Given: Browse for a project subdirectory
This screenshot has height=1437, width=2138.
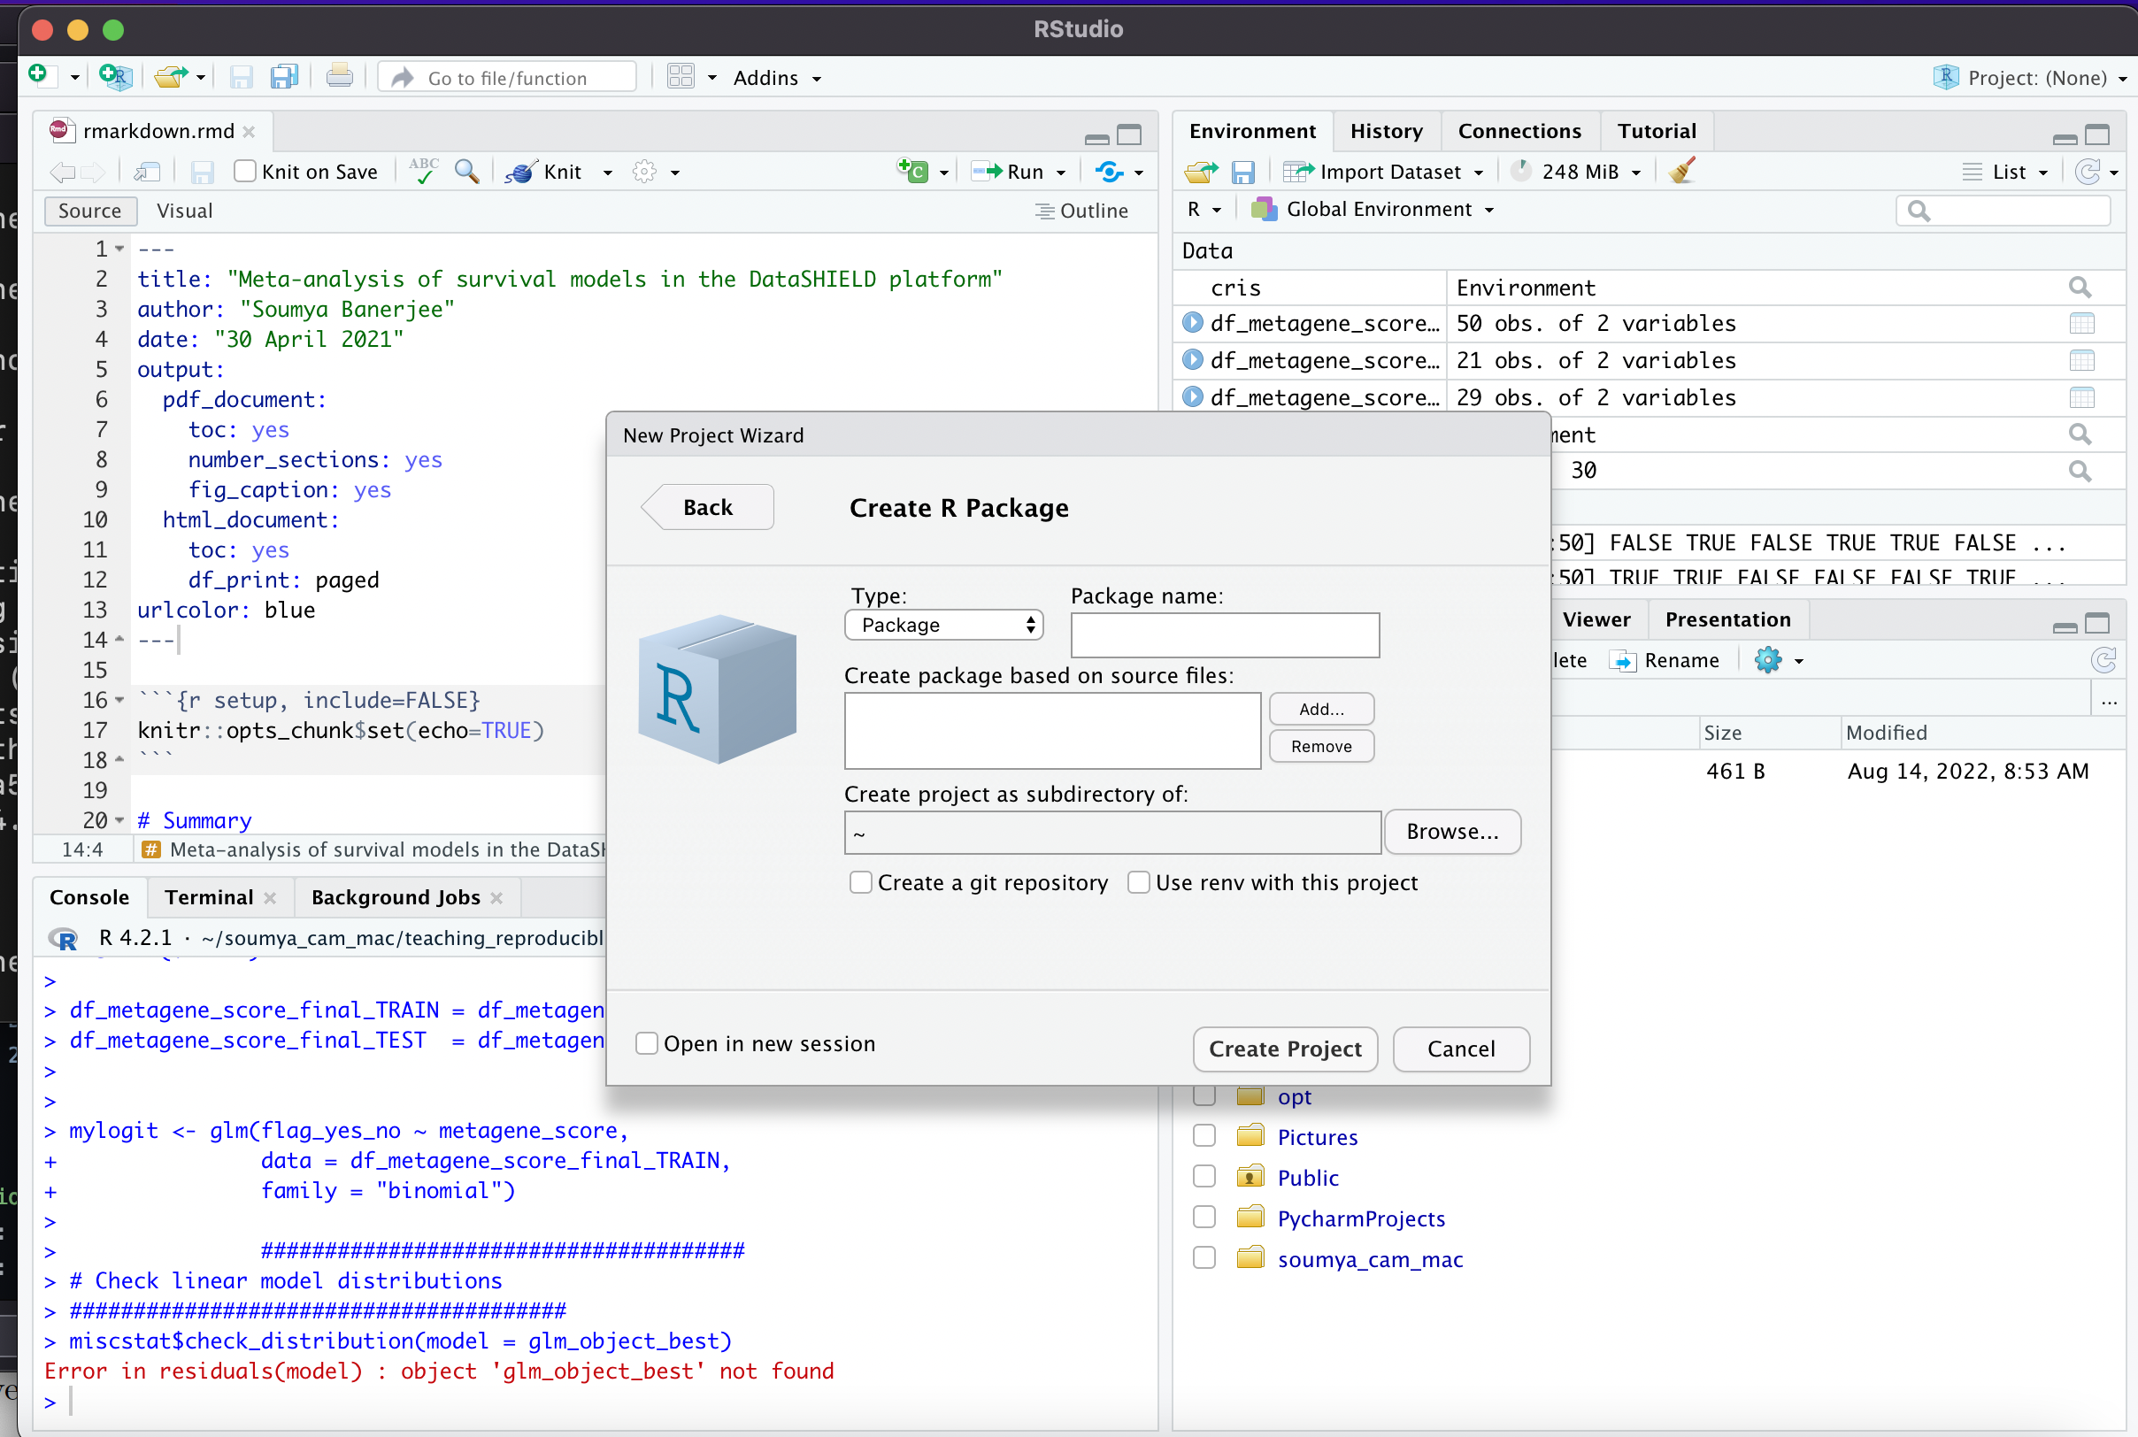Looking at the screenshot, I should [1450, 831].
